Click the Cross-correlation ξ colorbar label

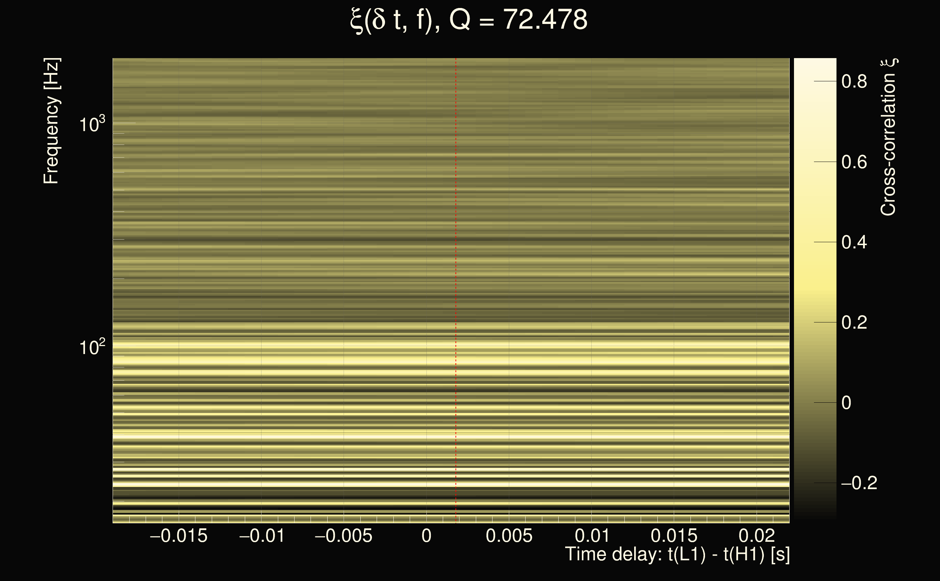point(888,137)
